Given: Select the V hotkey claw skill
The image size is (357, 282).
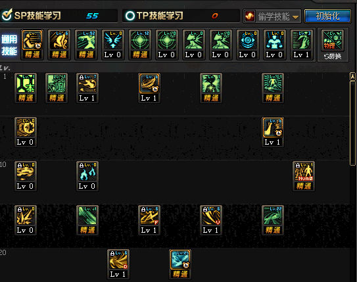Looking at the screenshot, I should [x=211, y=216].
